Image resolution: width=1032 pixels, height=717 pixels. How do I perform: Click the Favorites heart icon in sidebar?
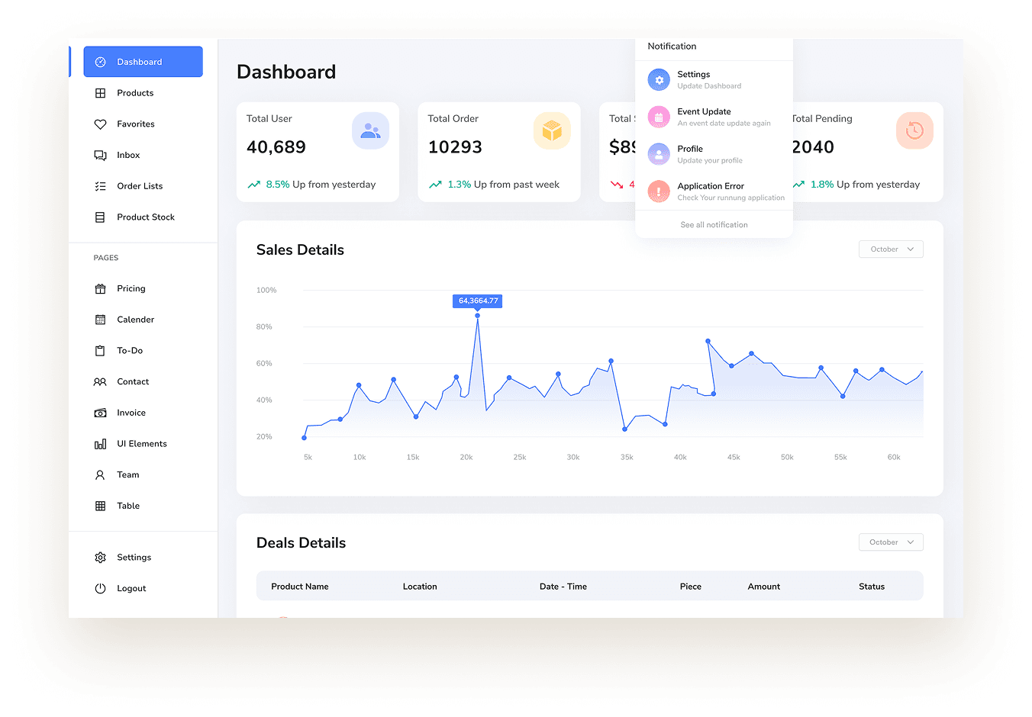tap(100, 124)
